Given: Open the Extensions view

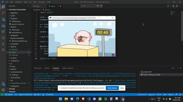Looking at the screenshot, I should pyautogui.click(x=3, y=31).
